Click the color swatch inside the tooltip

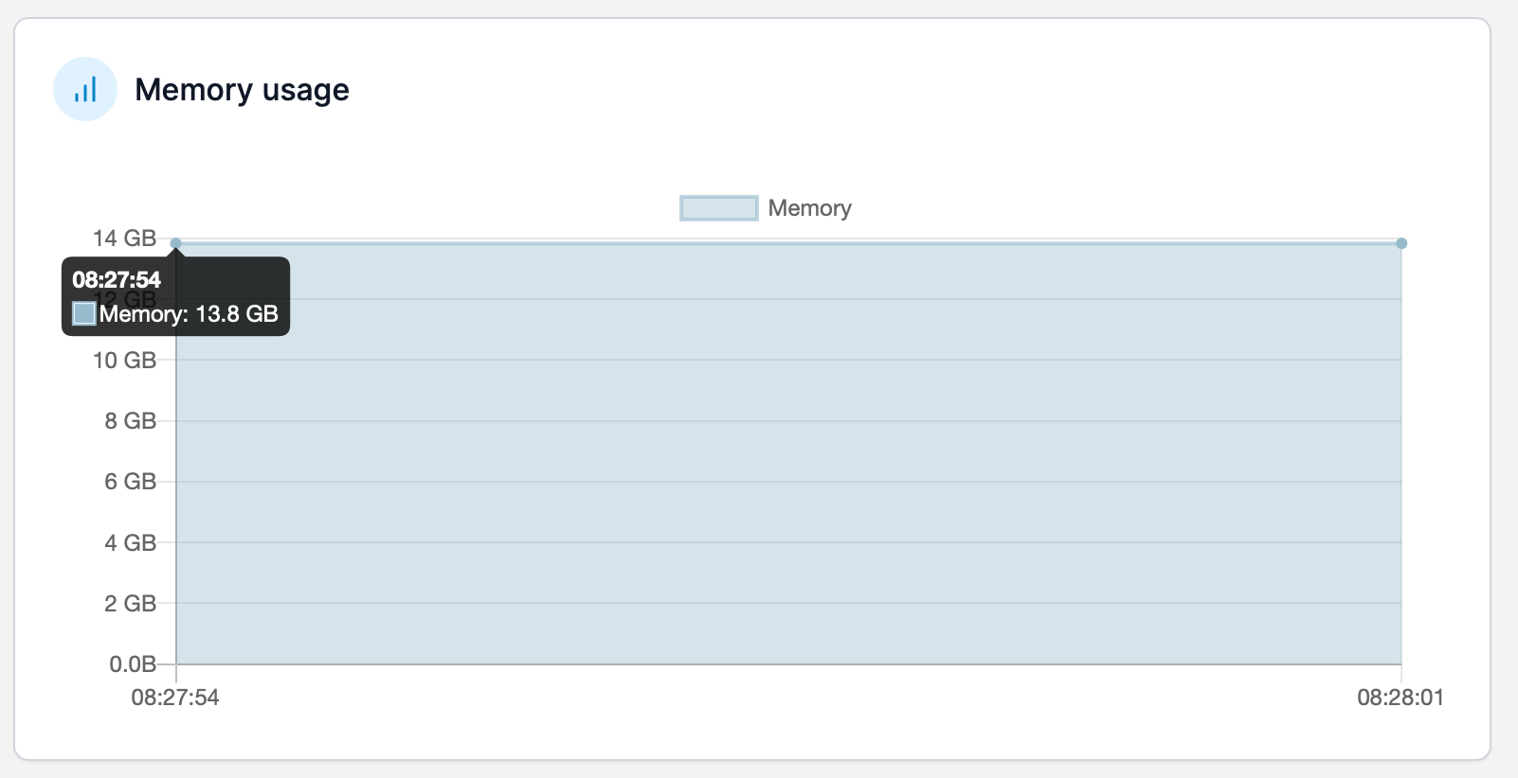[x=84, y=314]
